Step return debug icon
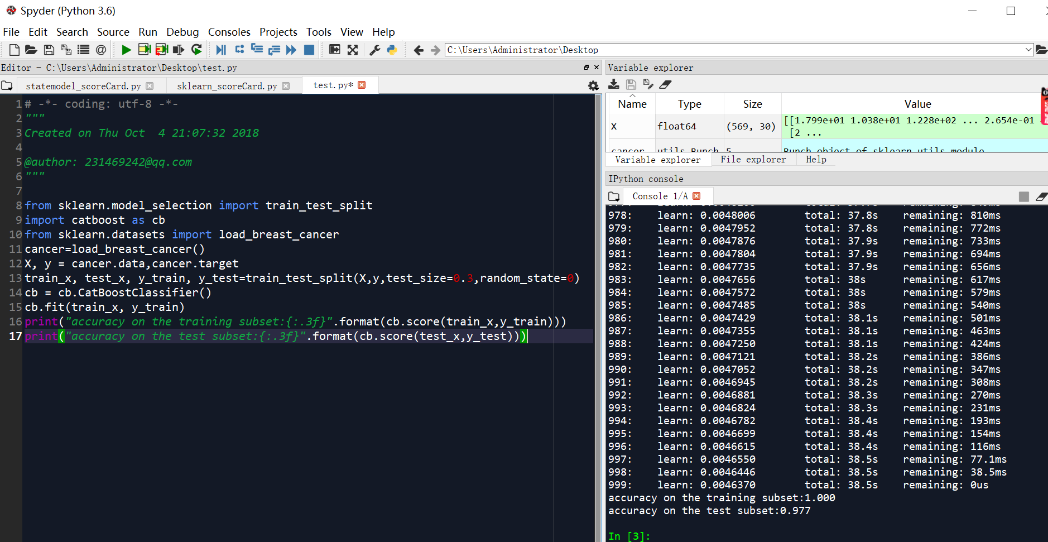1048x542 pixels. click(x=274, y=50)
